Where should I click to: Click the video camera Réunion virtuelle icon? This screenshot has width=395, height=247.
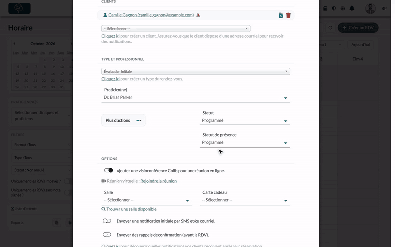[104, 181]
